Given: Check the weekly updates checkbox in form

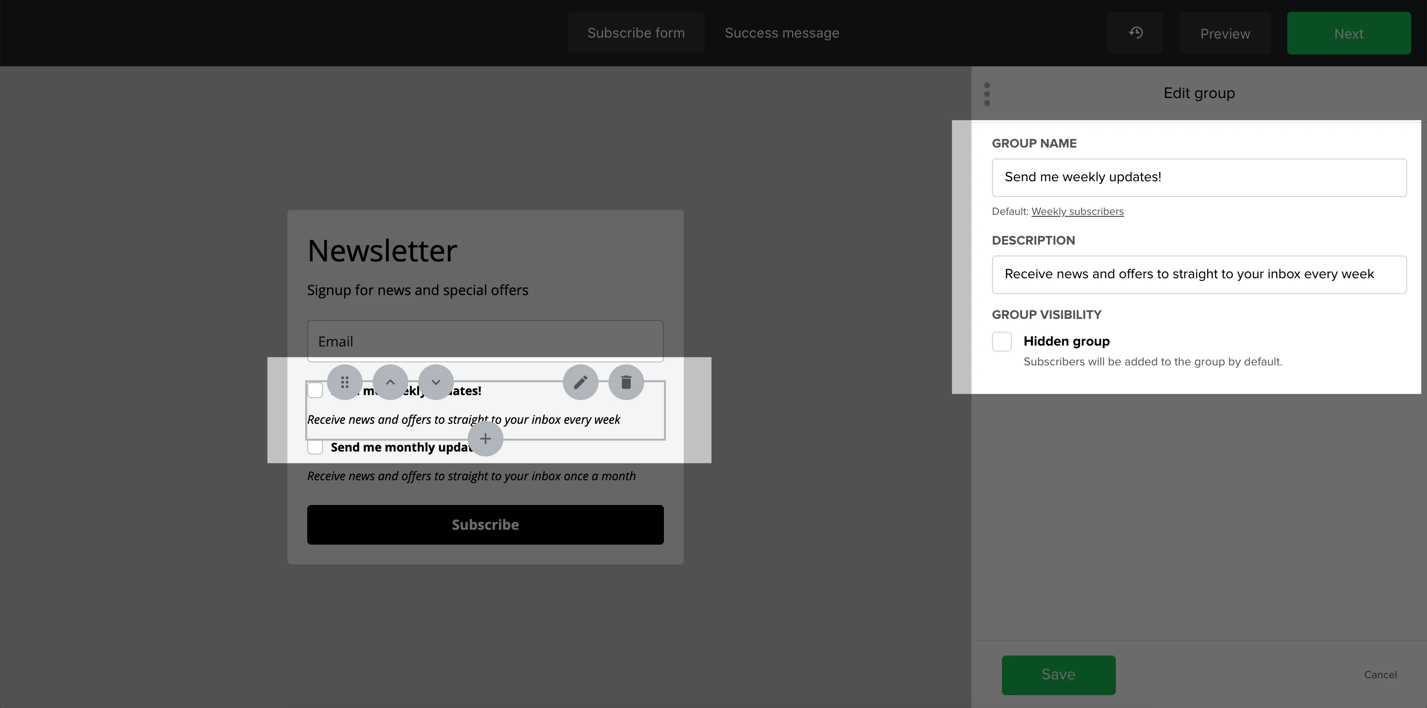Looking at the screenshot, I should [315, 390].
